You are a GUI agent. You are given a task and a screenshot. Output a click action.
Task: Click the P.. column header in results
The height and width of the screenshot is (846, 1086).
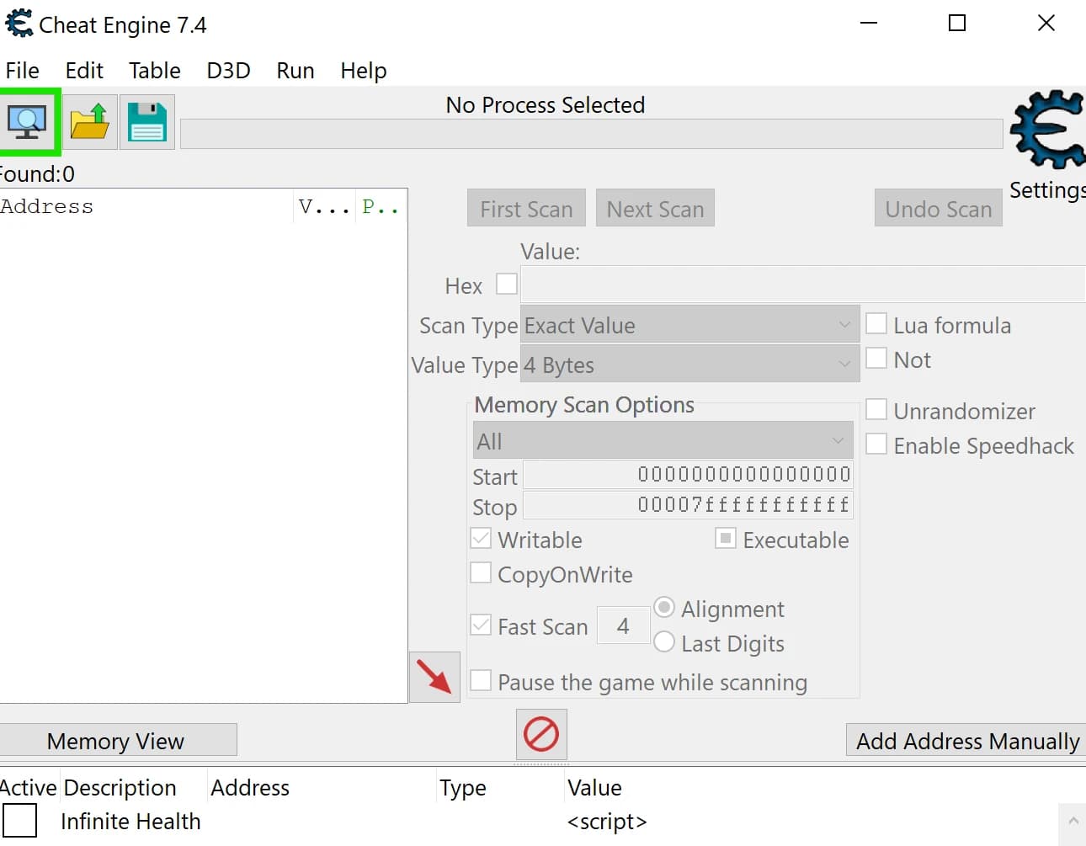[381, 207]
